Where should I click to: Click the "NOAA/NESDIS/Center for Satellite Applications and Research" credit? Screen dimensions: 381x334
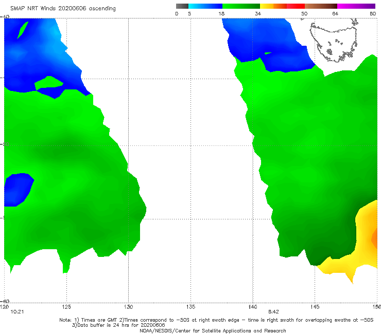coord(213,330)
